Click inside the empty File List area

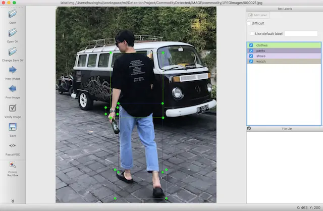(x=285, y=167)
